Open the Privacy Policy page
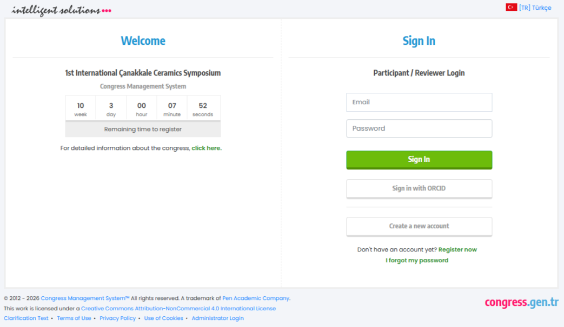564x327 pixels. [x=118, y=318]
